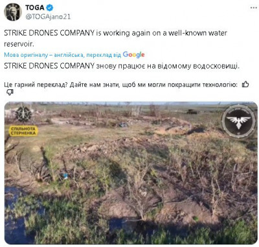Click the blue object in the video grass
Viewport: 259px width, 247px height.
tap(65, 176)
